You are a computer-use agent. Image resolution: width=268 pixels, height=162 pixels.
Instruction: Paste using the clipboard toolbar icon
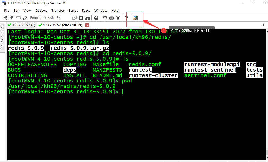[x=81, y=18]
